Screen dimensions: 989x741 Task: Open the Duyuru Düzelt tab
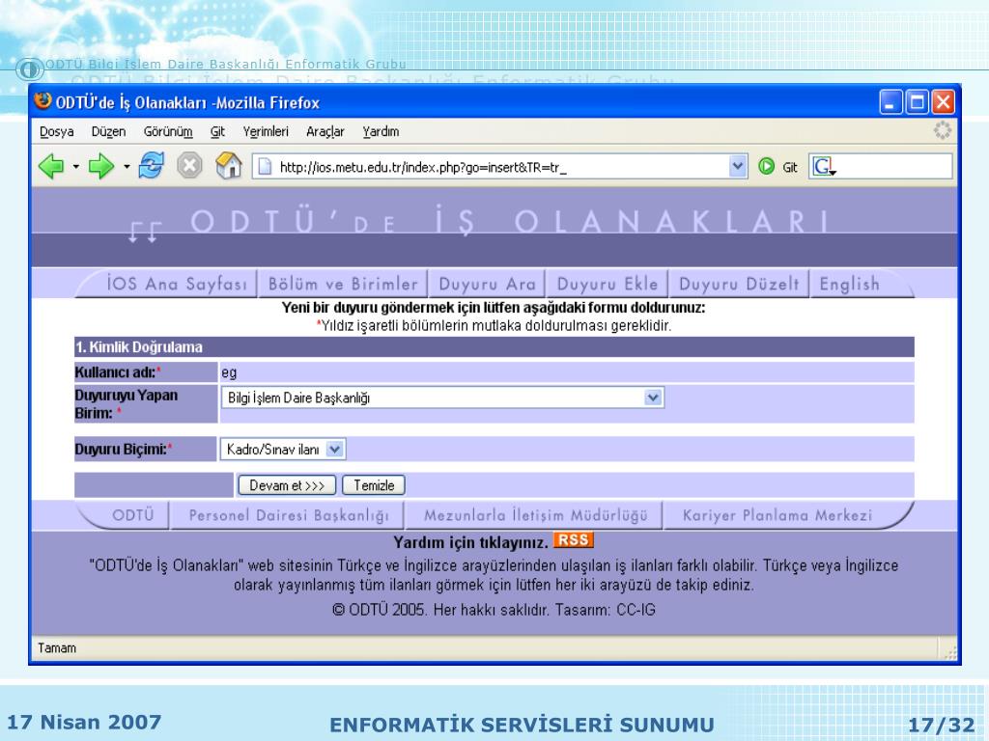click(x=739, y=284)
